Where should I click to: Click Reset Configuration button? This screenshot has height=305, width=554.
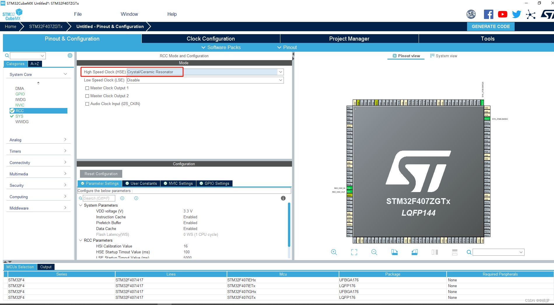(101, 174)
